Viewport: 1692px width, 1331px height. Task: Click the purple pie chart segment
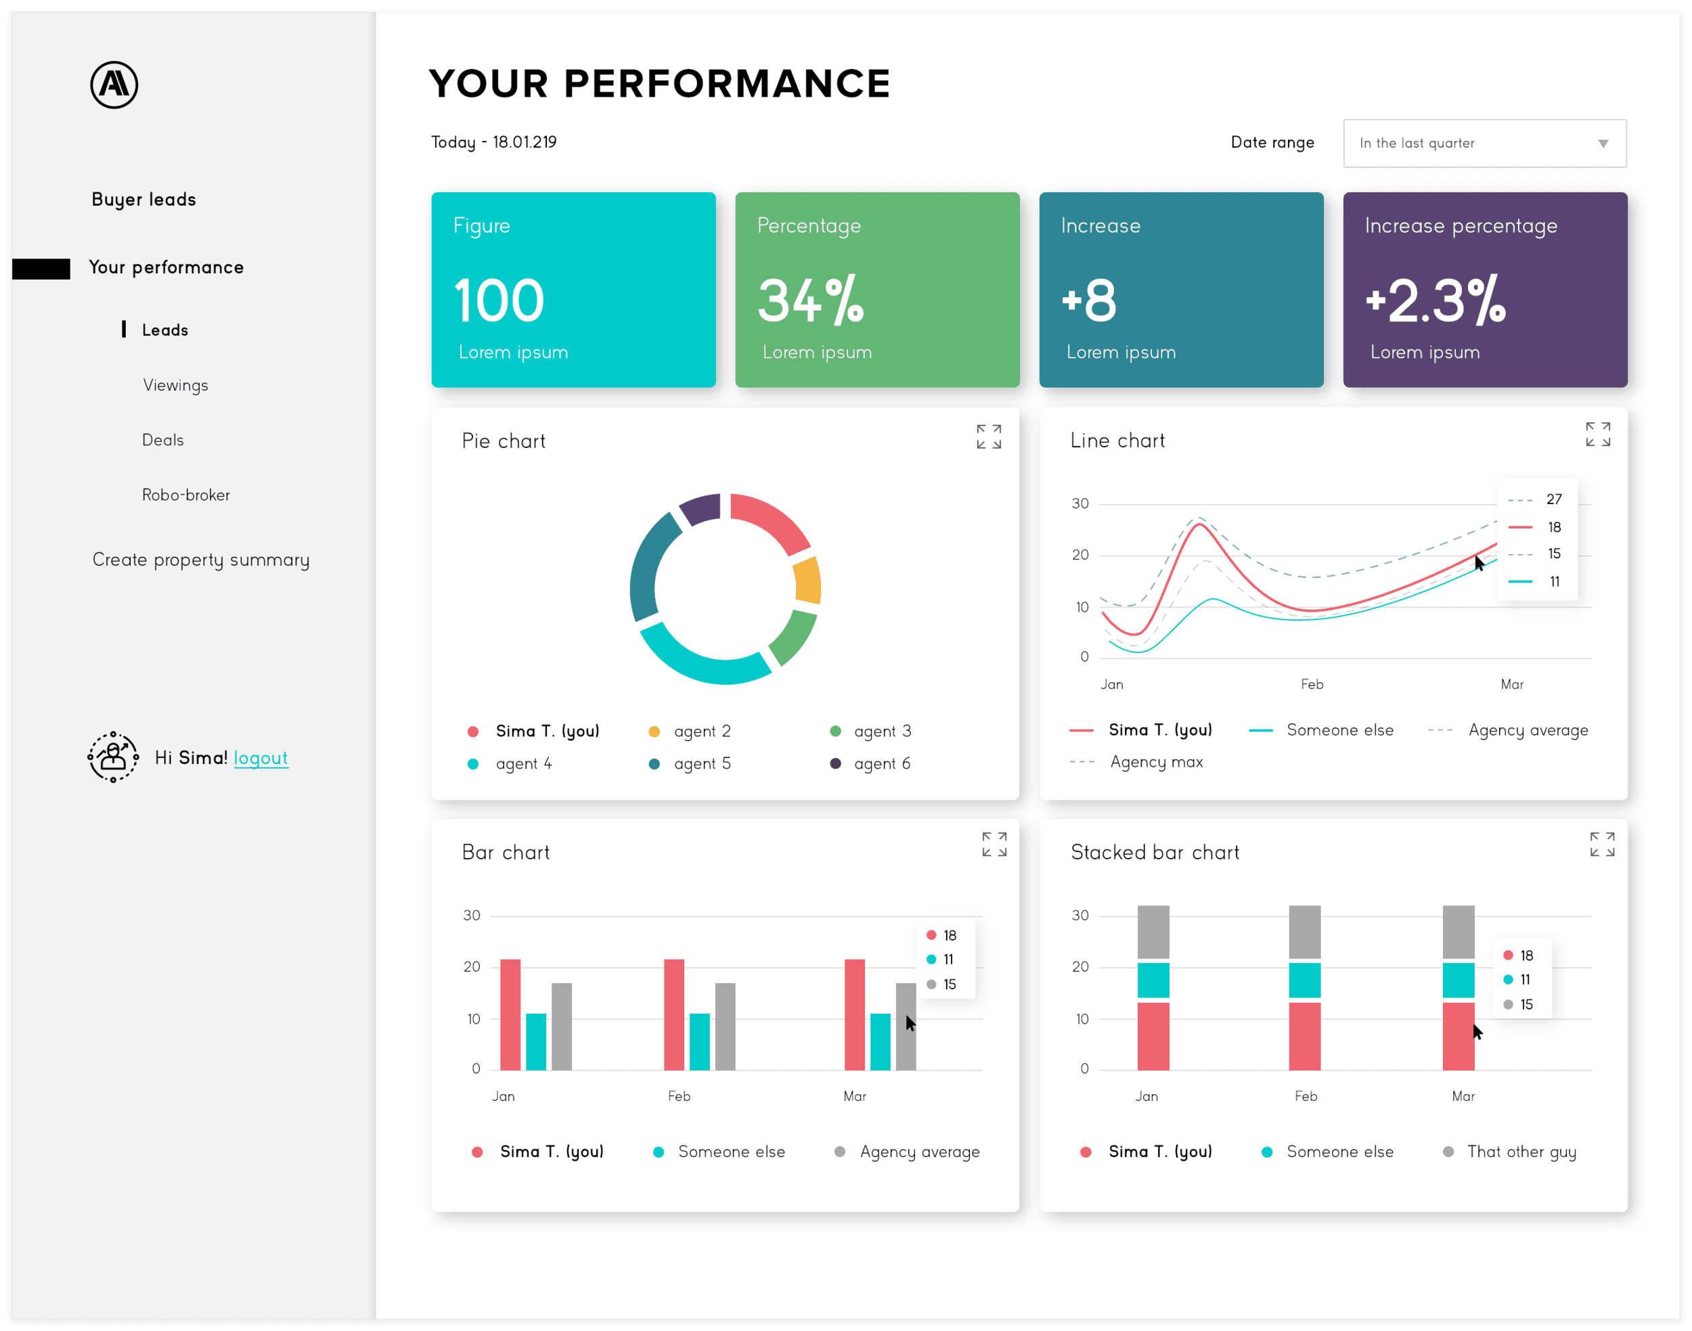[x=701, y=507]
